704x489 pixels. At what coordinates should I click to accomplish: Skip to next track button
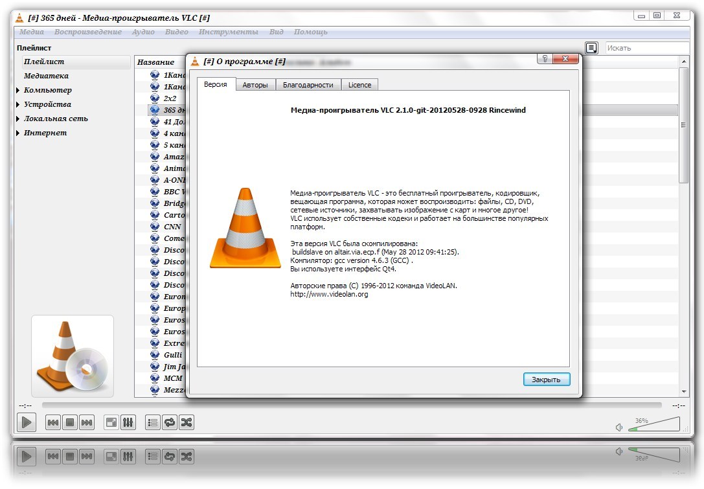pos(87,423)
